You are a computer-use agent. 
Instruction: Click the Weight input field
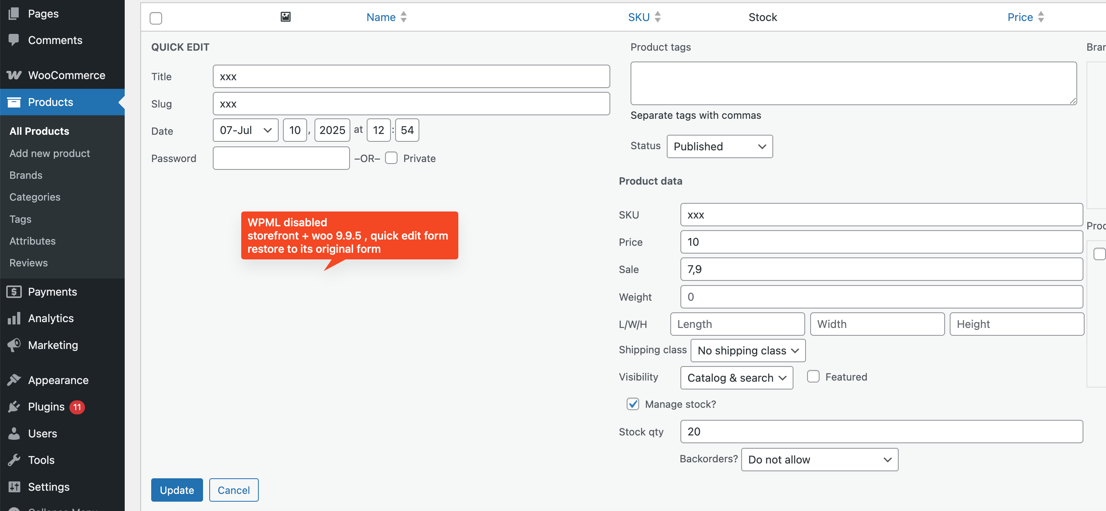pyautogui.click(x=882, y=297)
